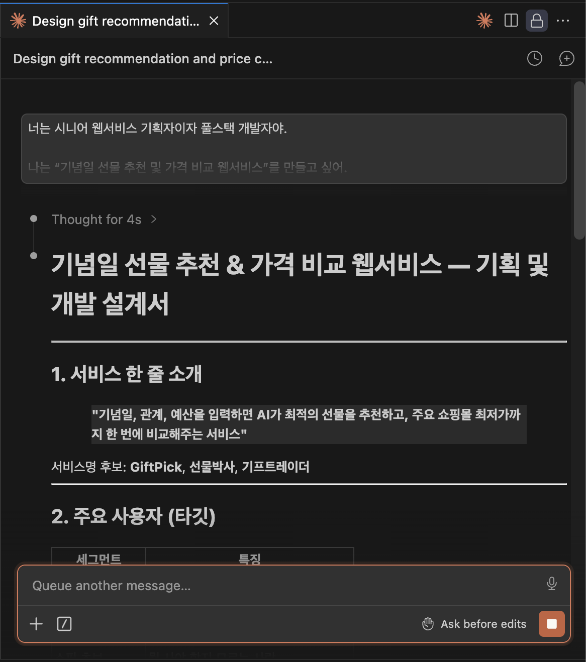Viewport: 586px width, 662px height.
Task: Open the three-dot more actions menu
Action: tap(563, 21)
